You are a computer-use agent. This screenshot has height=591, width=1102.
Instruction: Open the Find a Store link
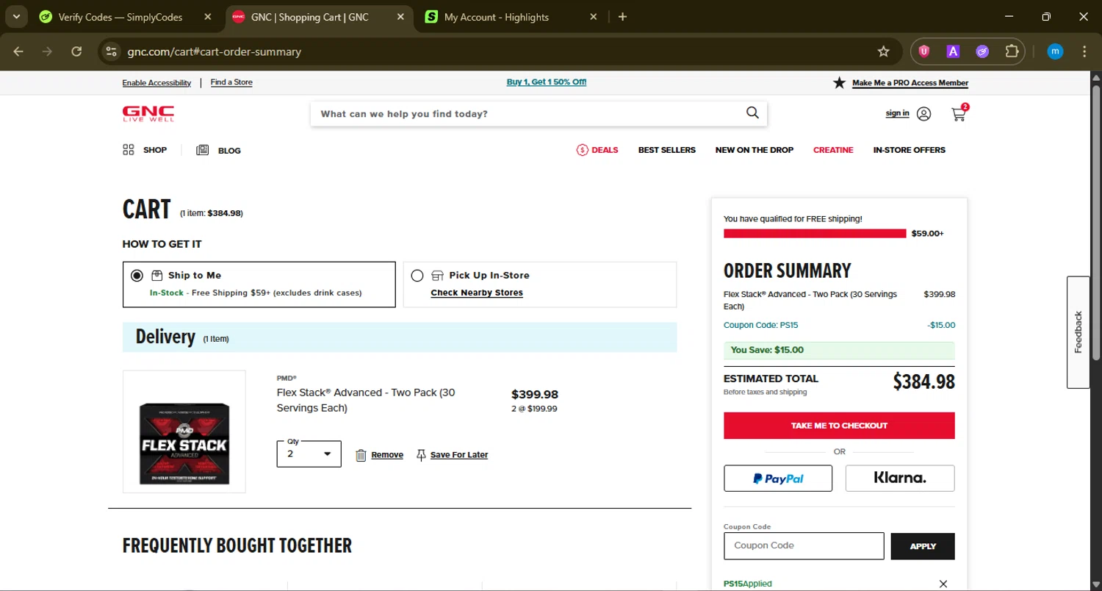pos(231,82)
